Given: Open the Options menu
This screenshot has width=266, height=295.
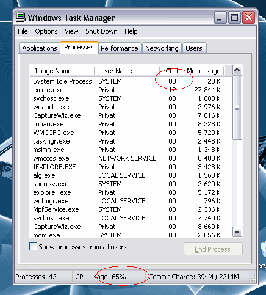Looking at the screenshot, I should pos(46,31).
